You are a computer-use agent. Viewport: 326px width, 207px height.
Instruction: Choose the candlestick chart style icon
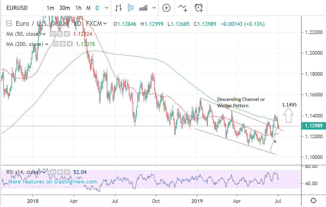pyautogui.click(x=130, y=8)
